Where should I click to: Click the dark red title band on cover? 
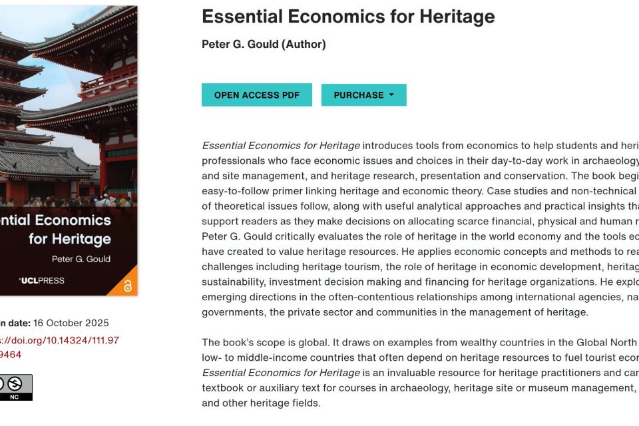tap(69, 251)
